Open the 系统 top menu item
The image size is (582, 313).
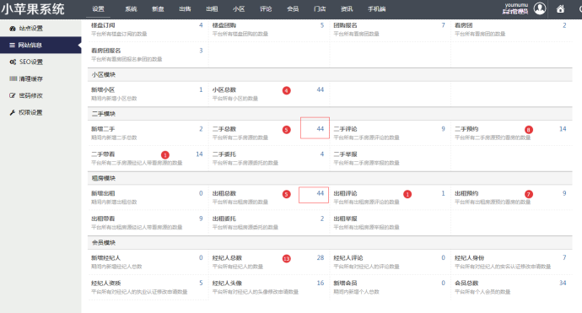tap(131, 9)
